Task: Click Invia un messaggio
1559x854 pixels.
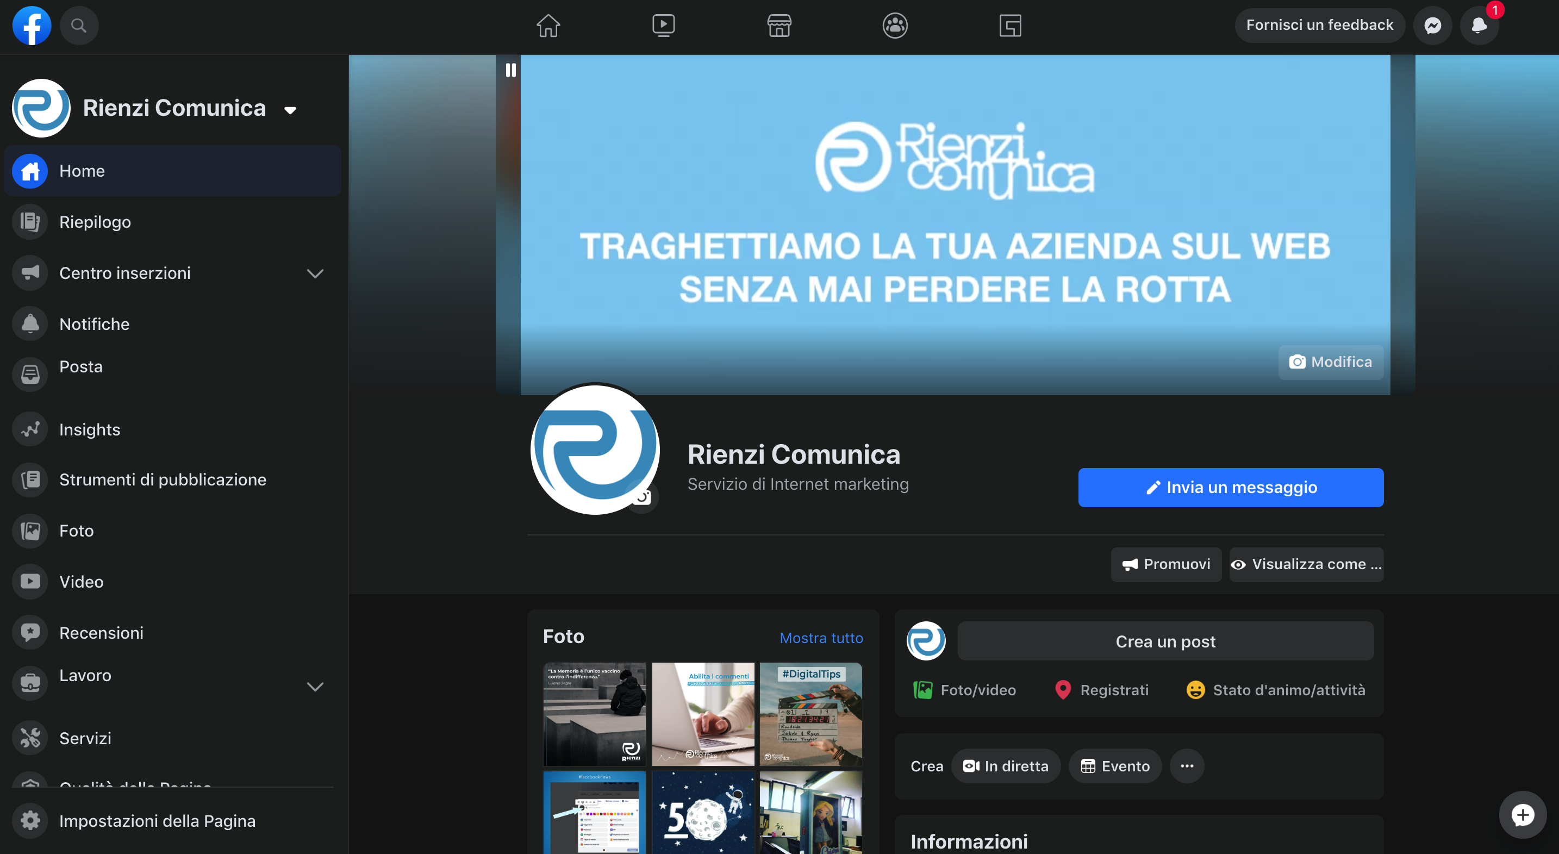Action: pos(1231,487)
